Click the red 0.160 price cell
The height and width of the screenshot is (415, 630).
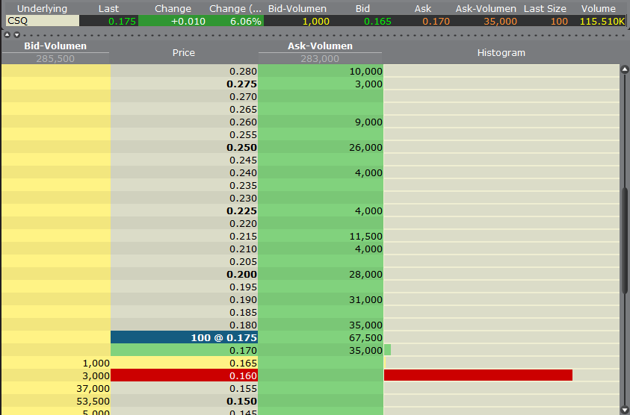(x=185, y=375)
